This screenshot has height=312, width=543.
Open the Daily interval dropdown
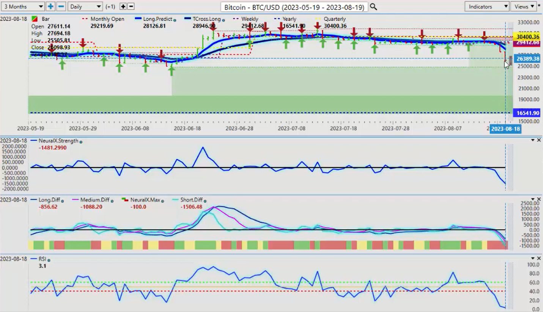(x=85, y=6)
